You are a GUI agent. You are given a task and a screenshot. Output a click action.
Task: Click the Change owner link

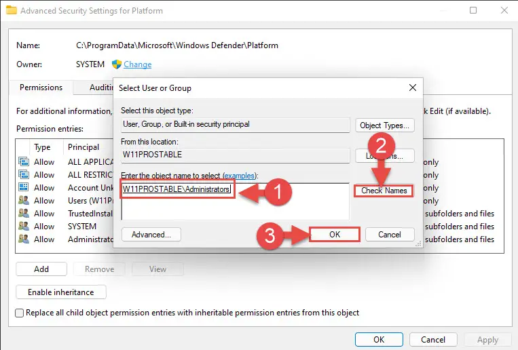click(x=137, y=64)
